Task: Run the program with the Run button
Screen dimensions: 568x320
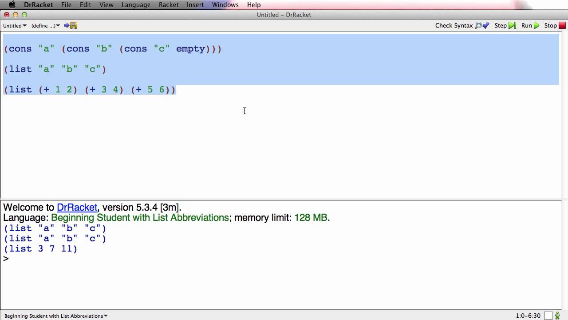Action: (x=530, y=26)
